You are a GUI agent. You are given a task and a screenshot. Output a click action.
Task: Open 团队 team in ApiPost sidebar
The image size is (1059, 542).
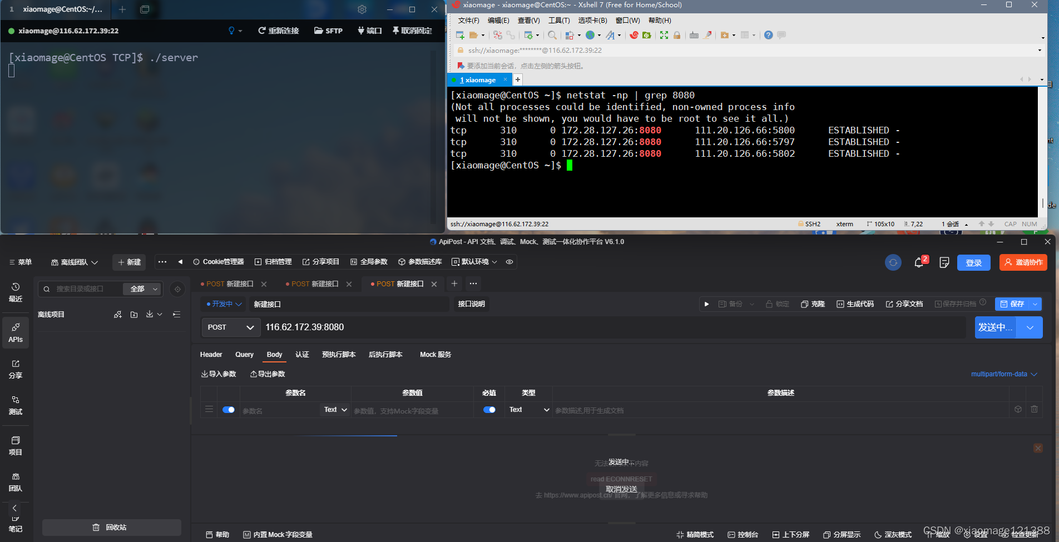pyautogui.click(x=16, y=482)
